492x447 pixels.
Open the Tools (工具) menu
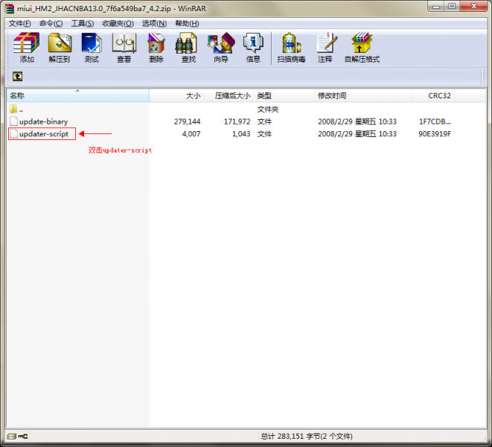[x=82, y=24]
